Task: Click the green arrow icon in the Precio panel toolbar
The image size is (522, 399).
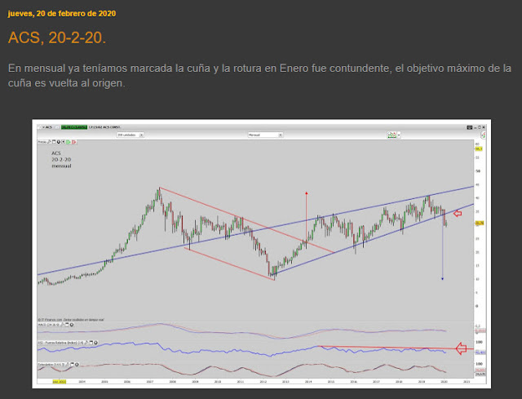Action: click(69, 142)
